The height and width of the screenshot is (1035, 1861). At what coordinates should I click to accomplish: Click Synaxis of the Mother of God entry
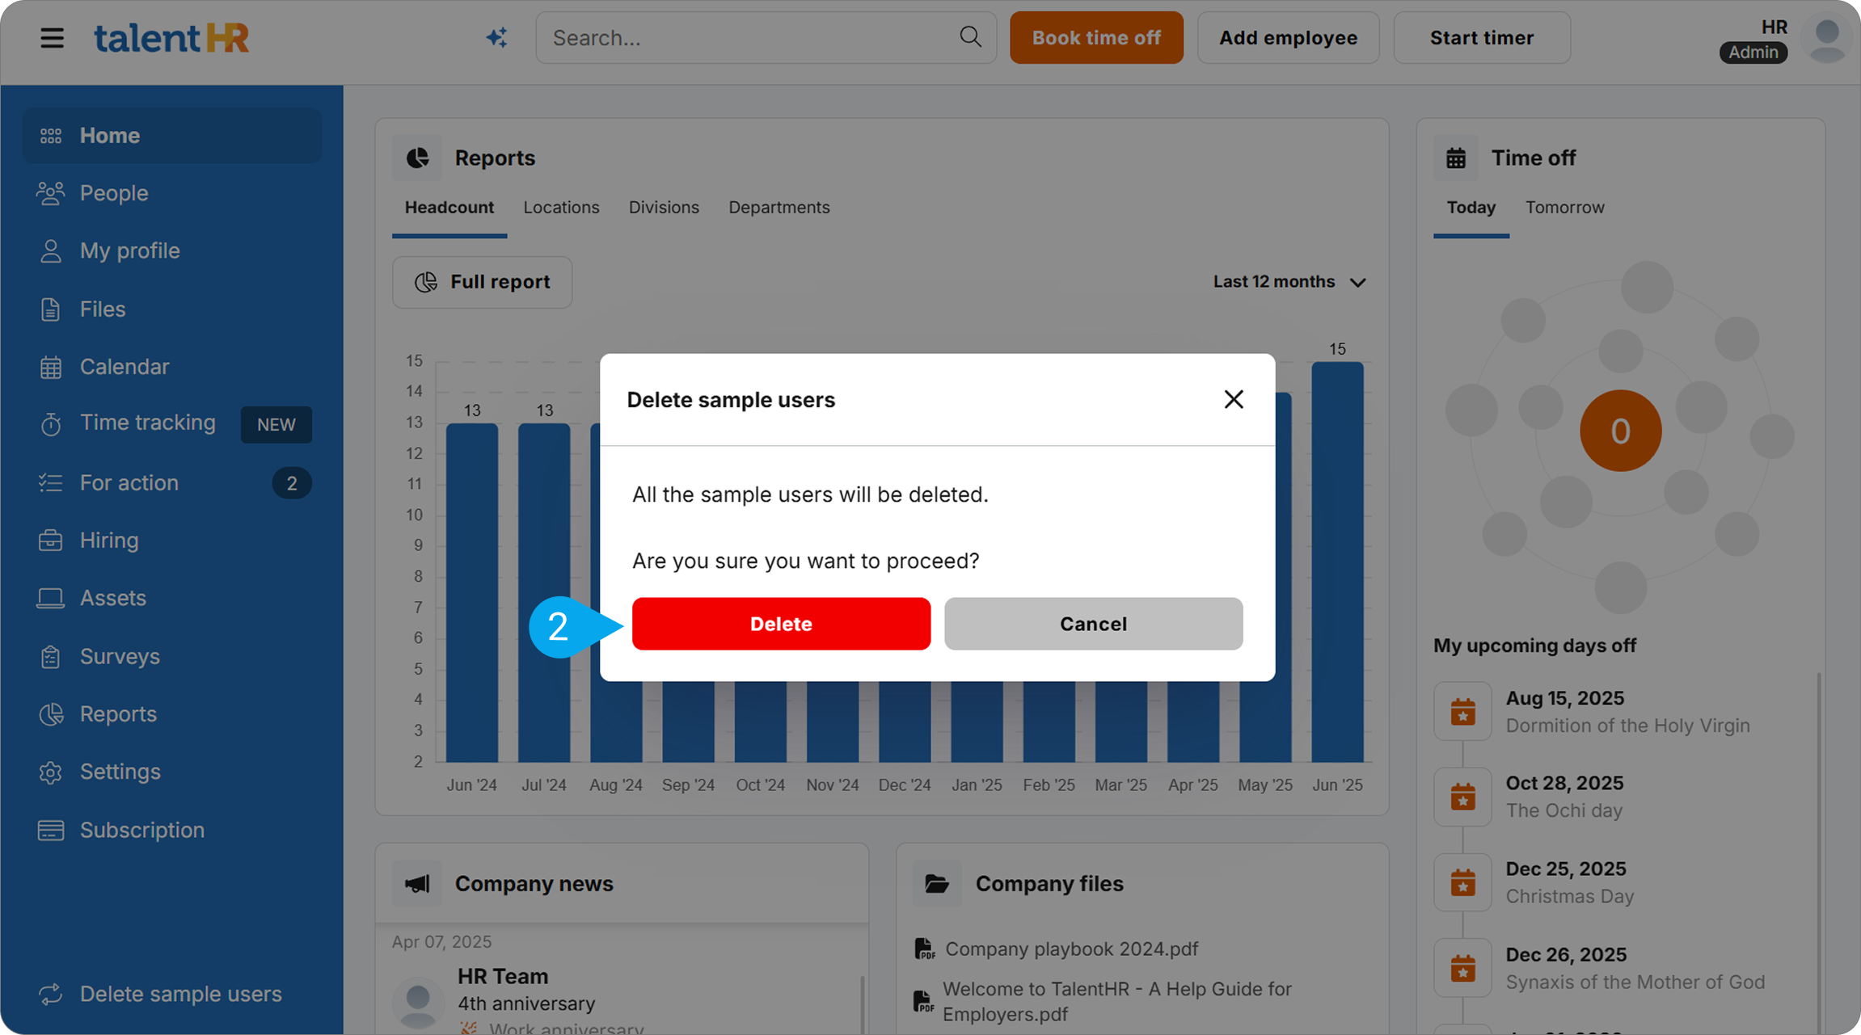pyautogui.click(x=1635, y=982)
